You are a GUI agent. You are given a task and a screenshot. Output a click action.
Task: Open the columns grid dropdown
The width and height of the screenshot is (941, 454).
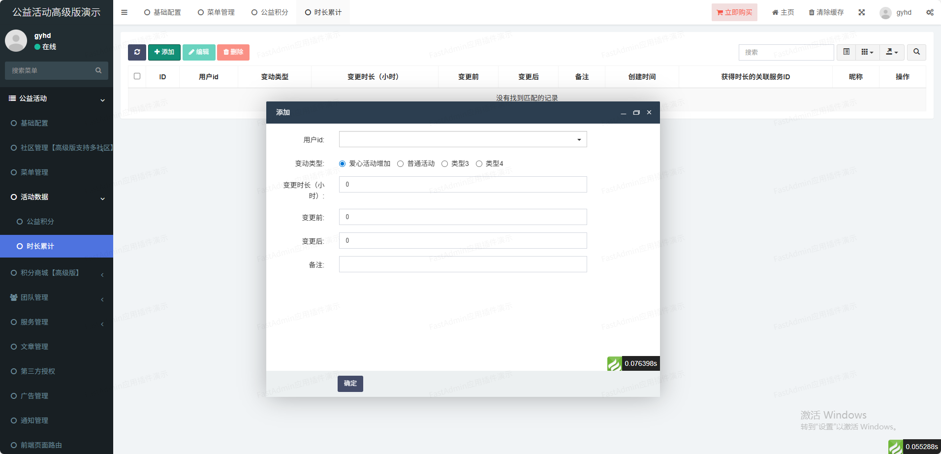[x=867, y=52]
